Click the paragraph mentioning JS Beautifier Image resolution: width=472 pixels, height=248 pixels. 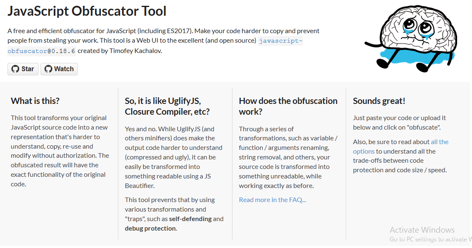coord(174,157)
